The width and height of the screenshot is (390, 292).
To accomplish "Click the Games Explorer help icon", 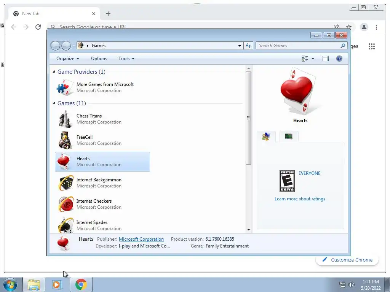I will [339, 59].
